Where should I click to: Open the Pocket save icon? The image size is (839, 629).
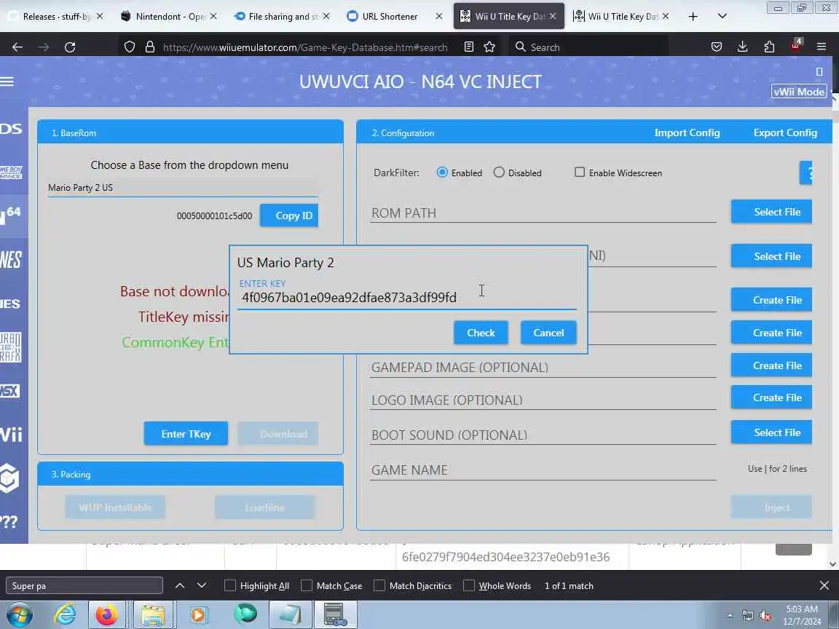717,47
